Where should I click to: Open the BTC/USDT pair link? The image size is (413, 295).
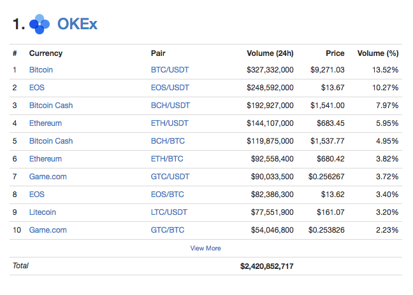[x=170, y=70]
